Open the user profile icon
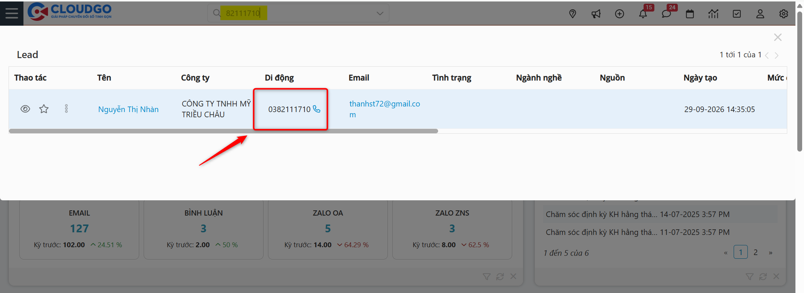This screenshot has width=804, height=293. (x=760, y=14)
